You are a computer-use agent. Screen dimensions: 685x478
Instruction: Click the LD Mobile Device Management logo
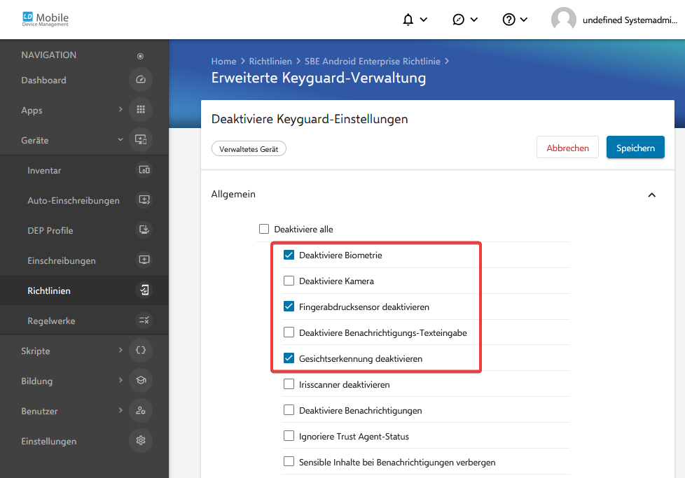46,19
